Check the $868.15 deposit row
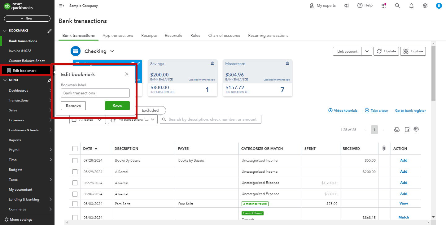Screen dimensions: 446x225 (x=75, y=217)
